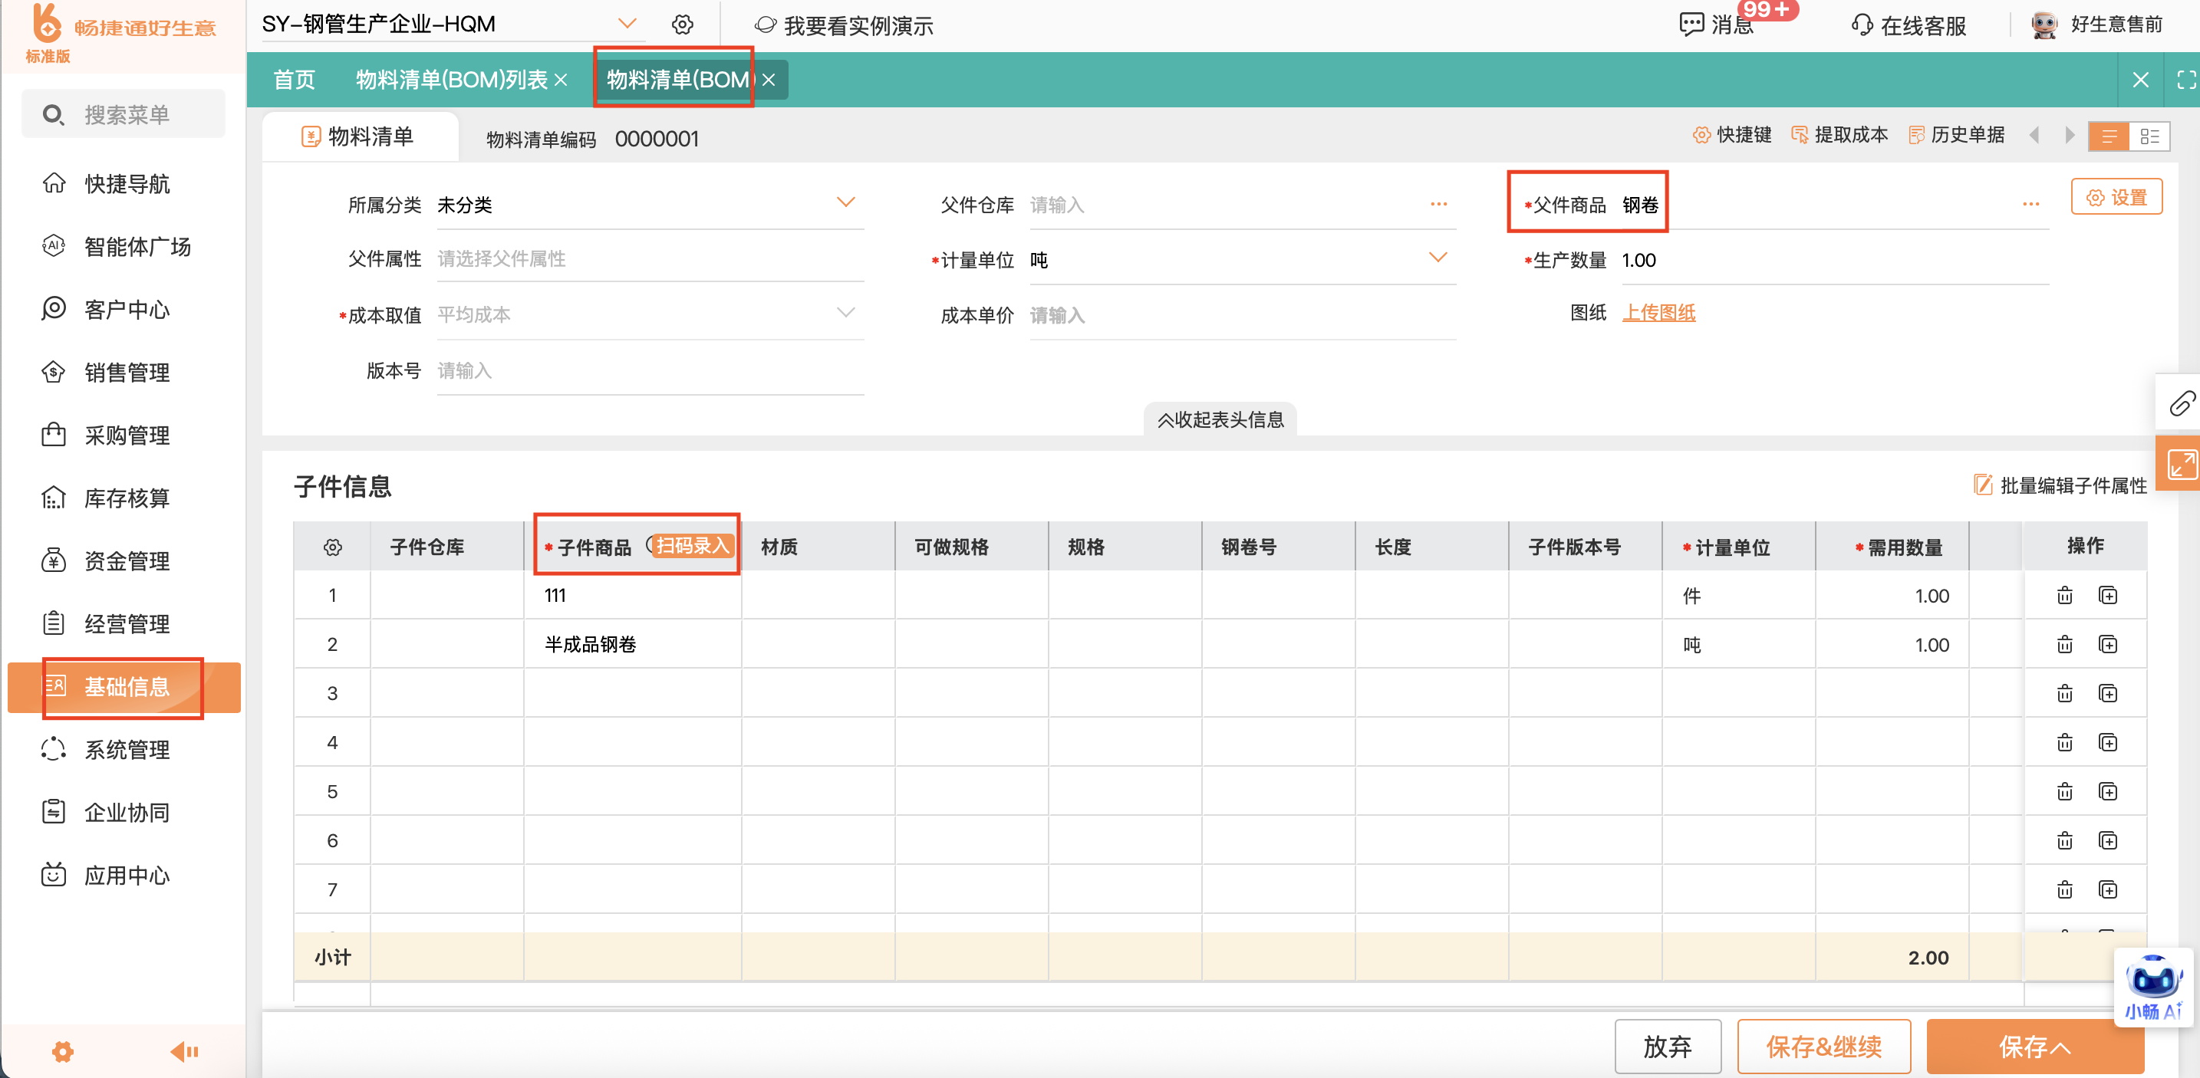Delete row 1 with trash icon

pos(2064,596)
